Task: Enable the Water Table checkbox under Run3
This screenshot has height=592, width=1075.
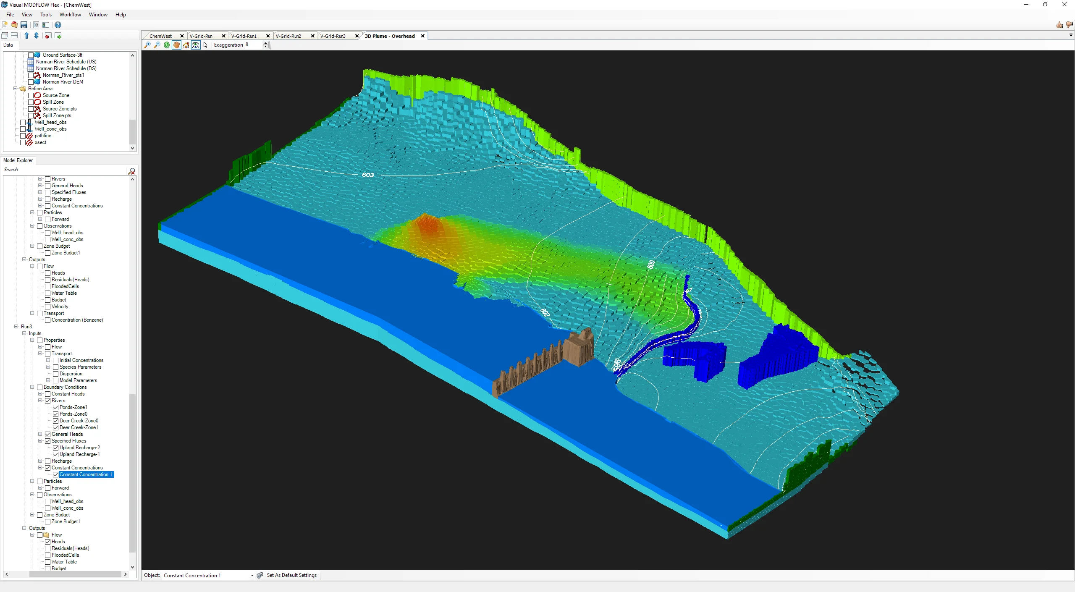Action: point(47,562)
